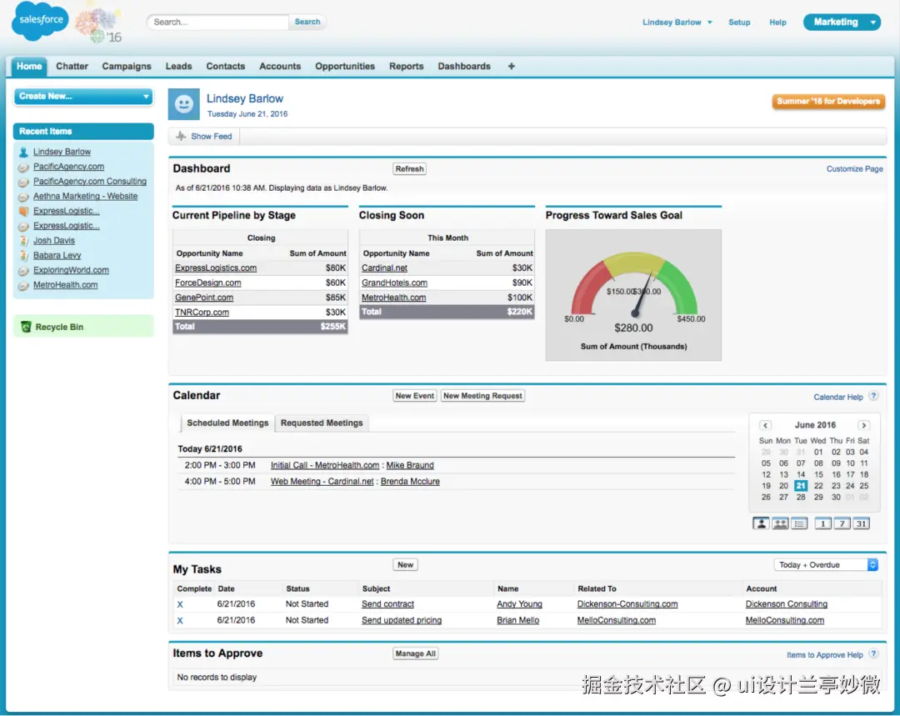Open the Dashboards tab

tap(464, 66)
